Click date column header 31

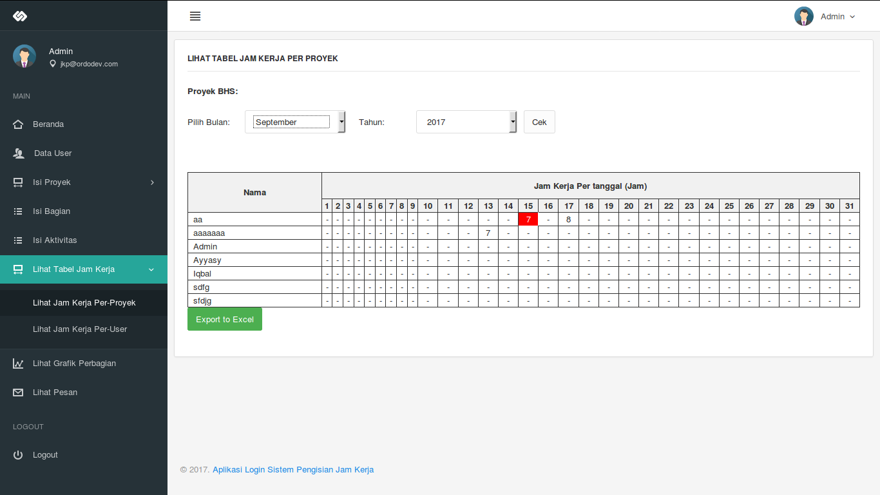850,206
